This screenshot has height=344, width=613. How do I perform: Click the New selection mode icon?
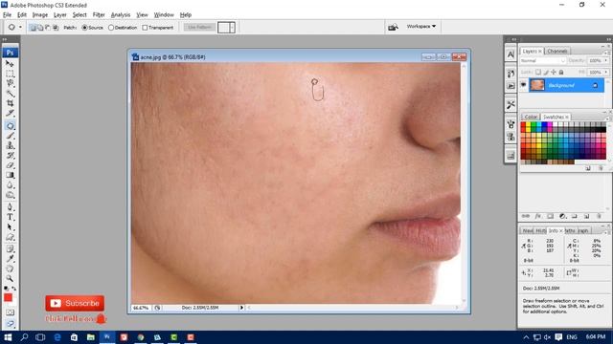[x=33, y=28]
